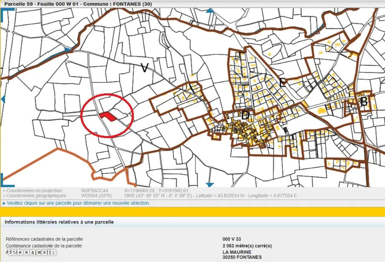
Task: Click the WGS84 (GPS) system label
Action: pyautogui.click(x=96, y=196)
